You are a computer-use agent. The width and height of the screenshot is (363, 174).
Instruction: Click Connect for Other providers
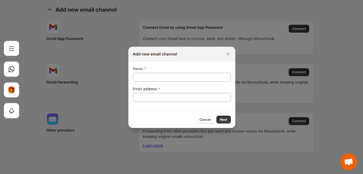click(x=299, y=121)
